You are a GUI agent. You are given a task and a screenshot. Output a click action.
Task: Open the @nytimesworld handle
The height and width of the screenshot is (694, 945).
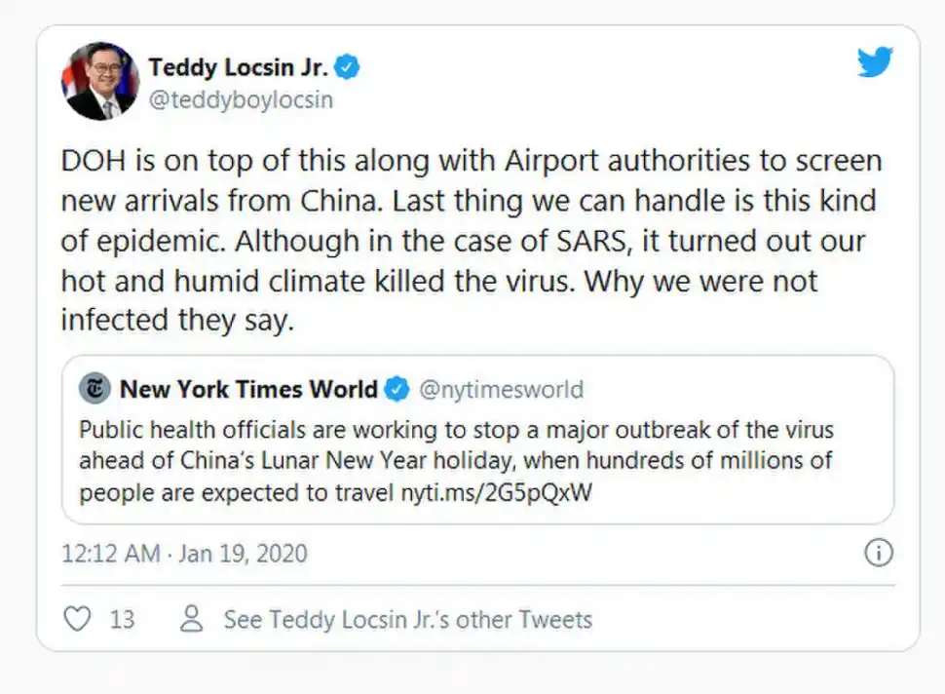tap(501, 390)
